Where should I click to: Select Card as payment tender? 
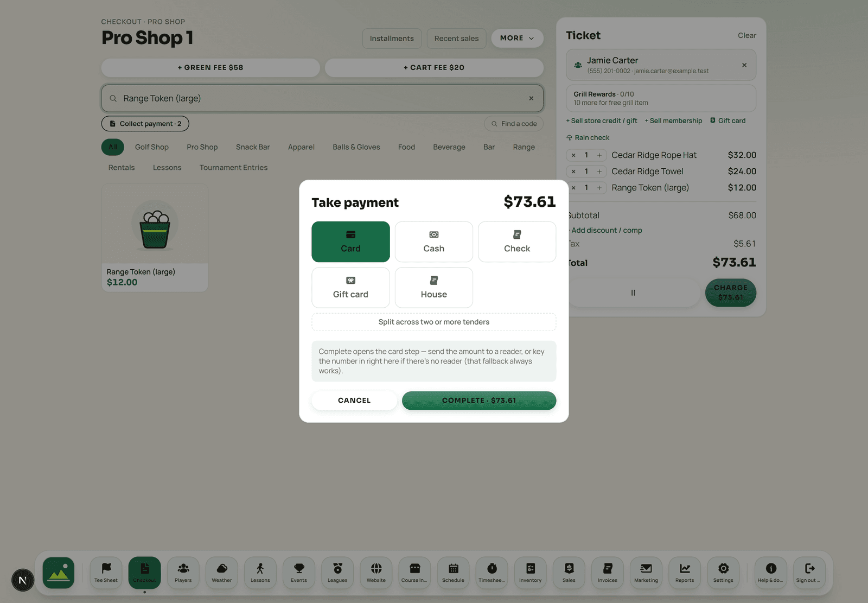(350, 242)
